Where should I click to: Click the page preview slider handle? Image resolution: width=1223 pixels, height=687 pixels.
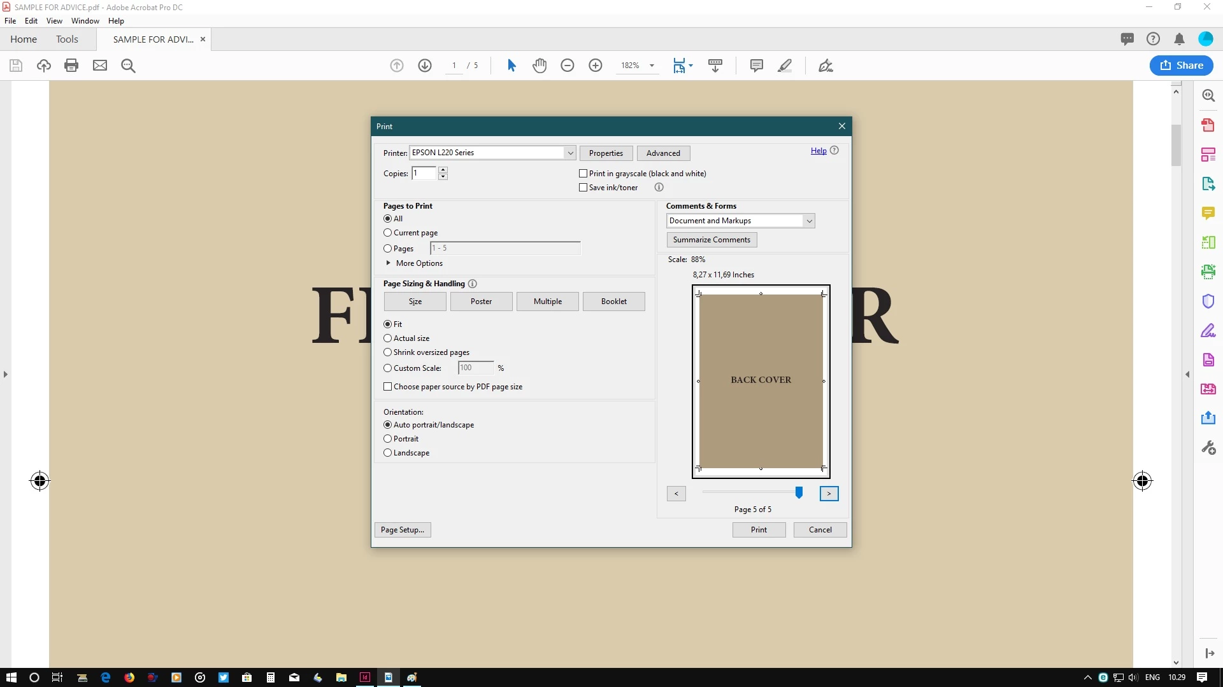click(x=799, y=493)
